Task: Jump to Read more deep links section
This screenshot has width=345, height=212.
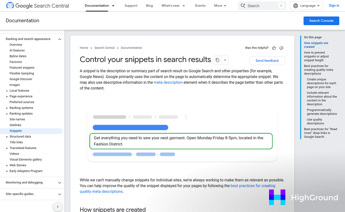Action: 320,133
